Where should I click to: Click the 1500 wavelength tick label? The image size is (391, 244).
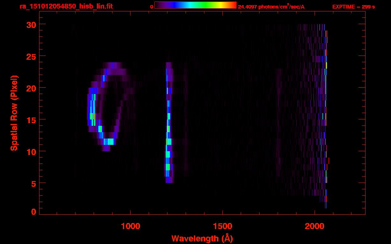pyautogui.click(x=223, y=226)
